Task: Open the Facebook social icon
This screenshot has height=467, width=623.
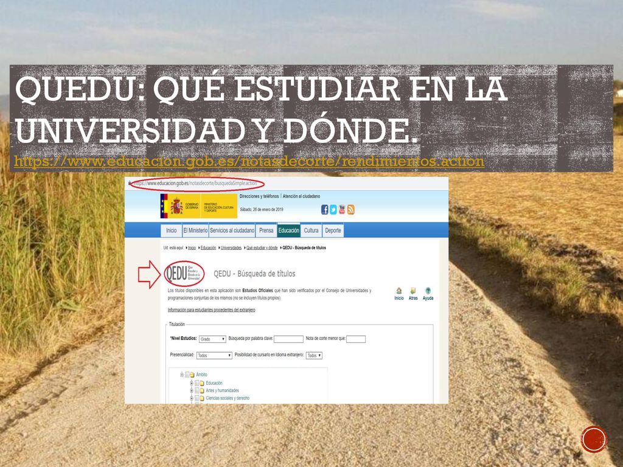Action: click(x=324, y=210)
